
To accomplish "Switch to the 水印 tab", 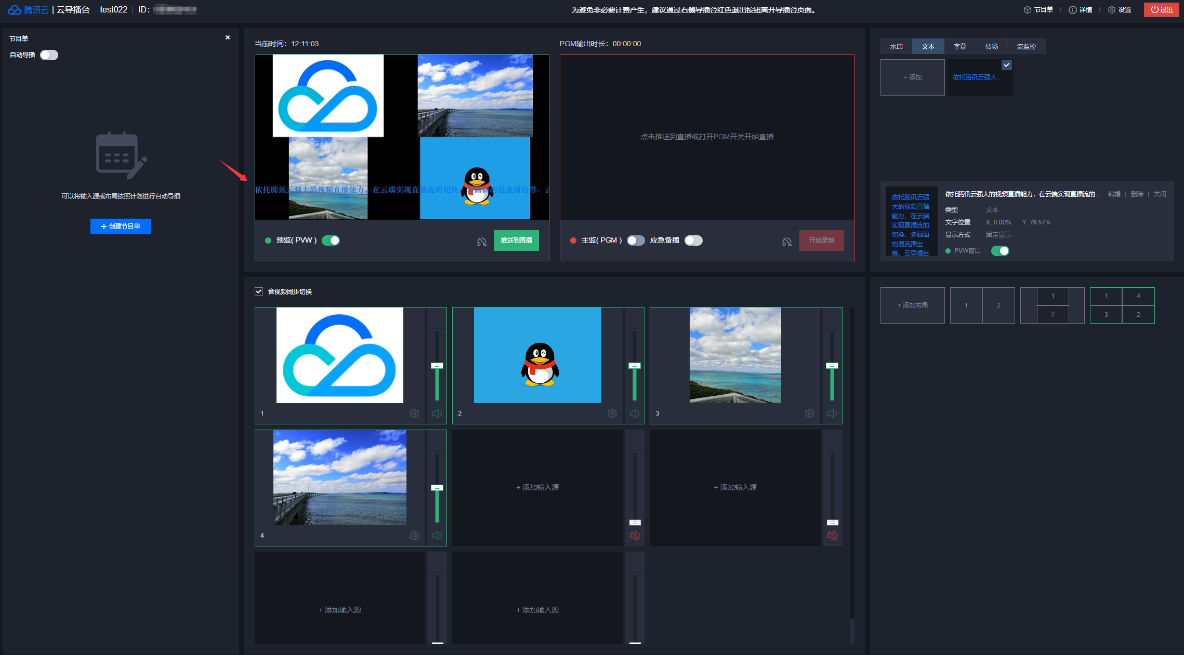I will [x=896, y=47].
